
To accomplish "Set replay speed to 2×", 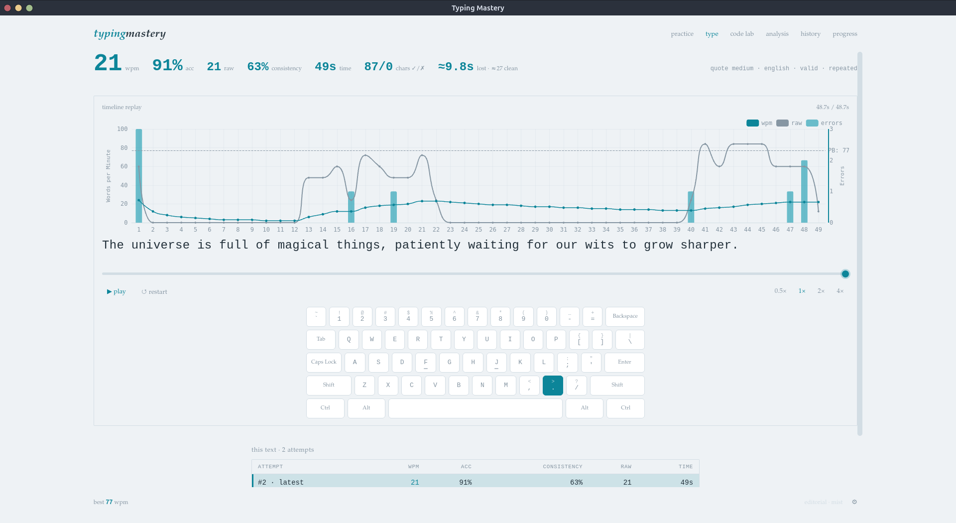I will [821, 291].
